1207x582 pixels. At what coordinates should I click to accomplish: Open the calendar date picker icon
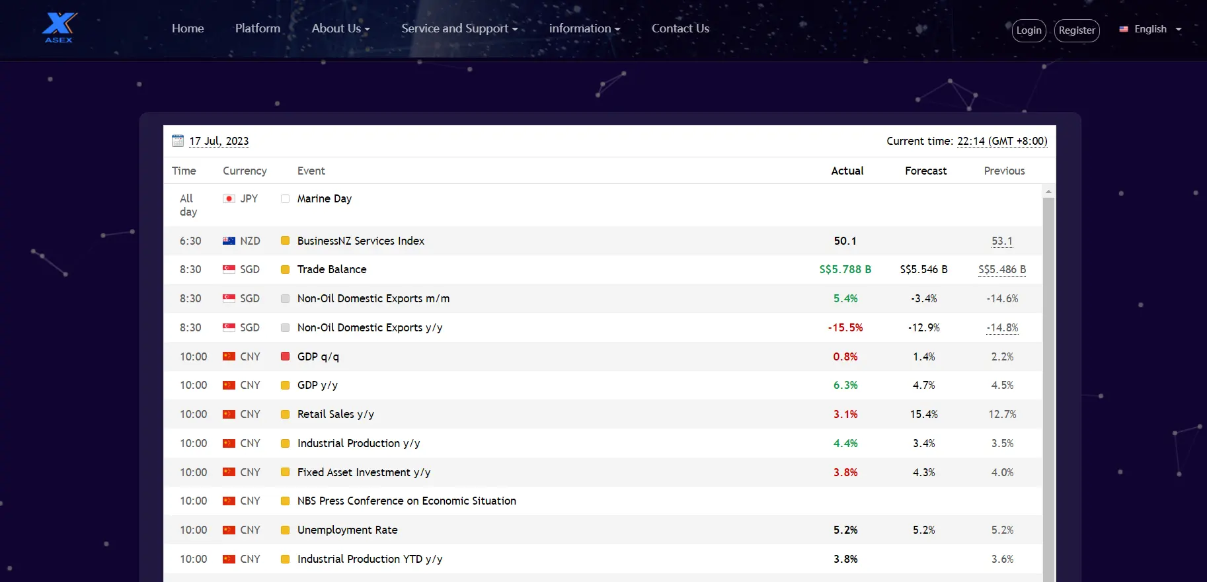click(x=178, y=141)
